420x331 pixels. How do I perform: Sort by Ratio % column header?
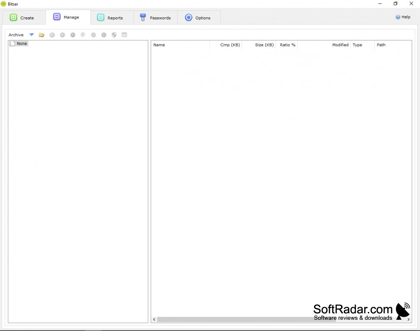[x=286, y=45]
